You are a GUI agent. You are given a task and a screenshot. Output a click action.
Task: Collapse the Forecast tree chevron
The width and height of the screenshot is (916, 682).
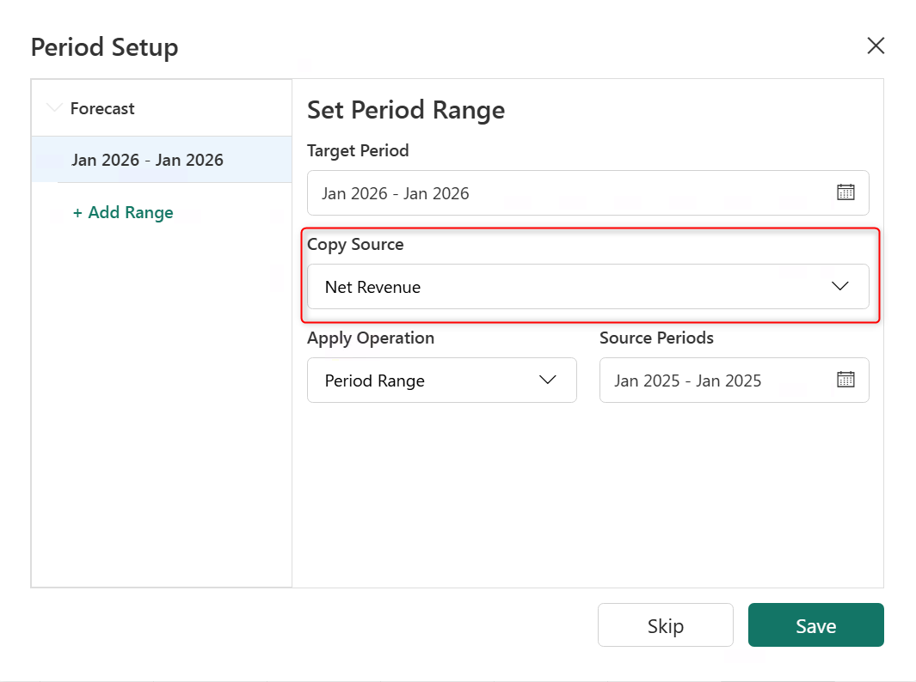(x=55, y=108)
